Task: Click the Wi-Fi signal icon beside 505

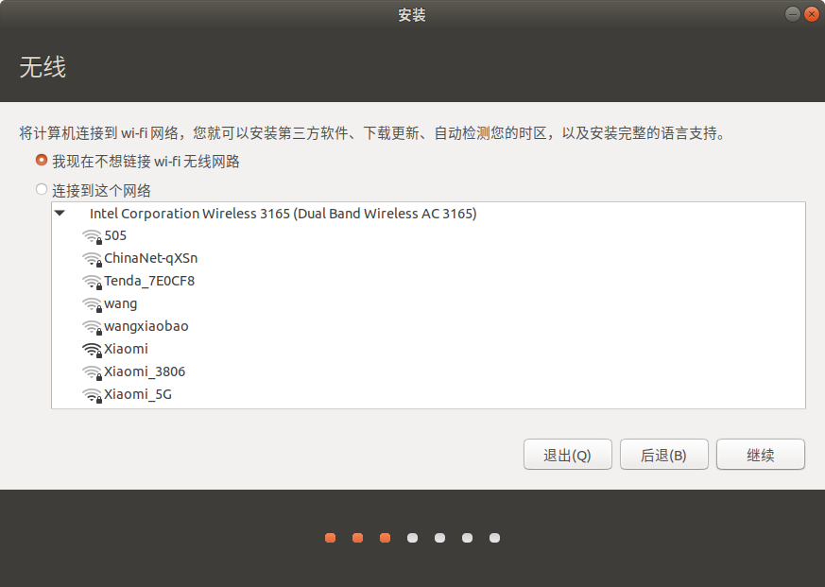Action: pyautogui.click(x=92, y=236)
